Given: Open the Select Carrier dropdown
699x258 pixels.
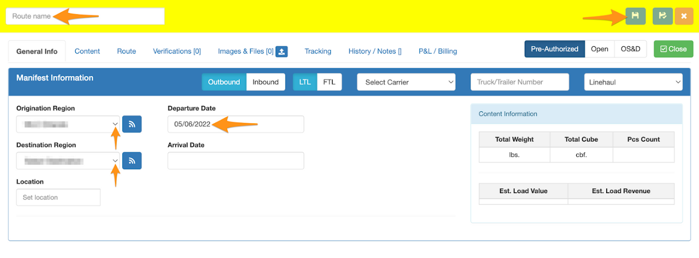Looking at the screenshot, I should coord(407,82).
